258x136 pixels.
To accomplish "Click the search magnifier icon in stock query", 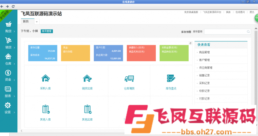I will coord(248,32).
